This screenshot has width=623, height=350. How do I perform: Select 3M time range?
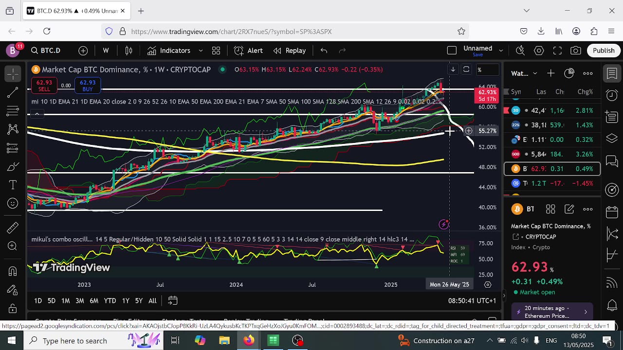80,301
